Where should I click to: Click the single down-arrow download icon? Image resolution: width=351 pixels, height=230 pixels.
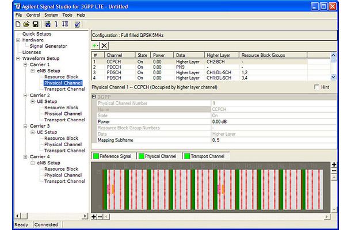coord(56,24)
